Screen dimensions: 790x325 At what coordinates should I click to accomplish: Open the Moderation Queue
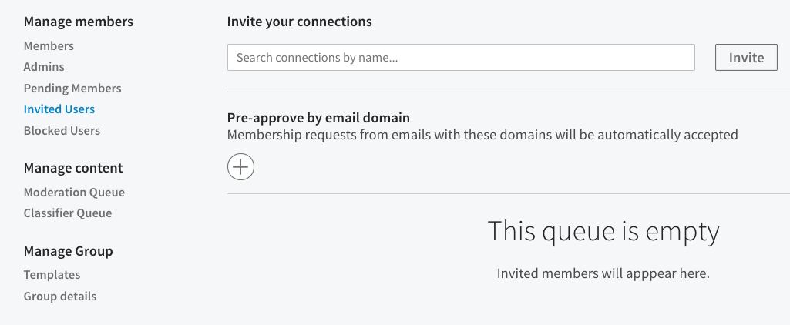(x=74, y=193)
